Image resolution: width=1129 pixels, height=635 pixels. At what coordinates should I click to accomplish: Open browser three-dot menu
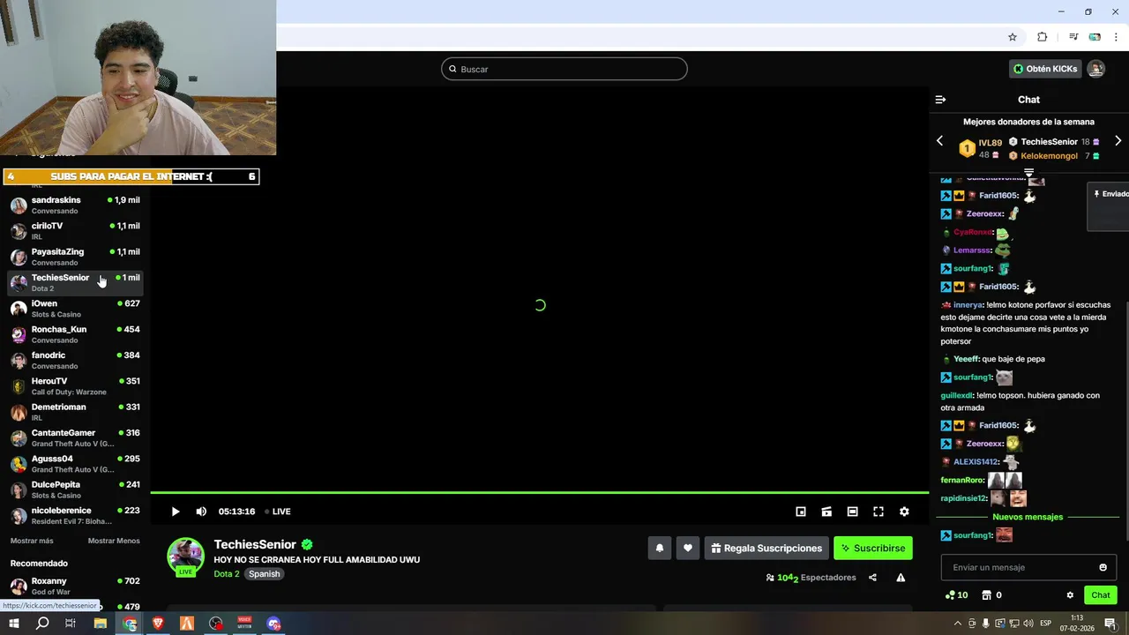tap(1116, 37)
